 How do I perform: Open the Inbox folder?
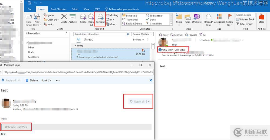pyautogui.click(x=31, y=47)
